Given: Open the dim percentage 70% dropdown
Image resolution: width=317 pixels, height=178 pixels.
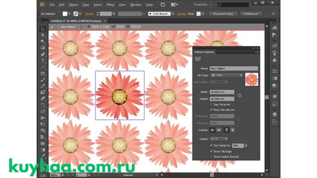Looking at the screenshot, I should 246,145.
